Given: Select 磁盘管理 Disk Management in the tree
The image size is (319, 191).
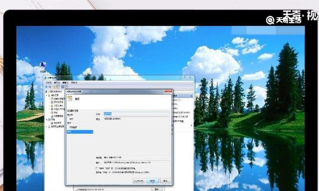Looking at the screenshot, I should coord(56,123).
